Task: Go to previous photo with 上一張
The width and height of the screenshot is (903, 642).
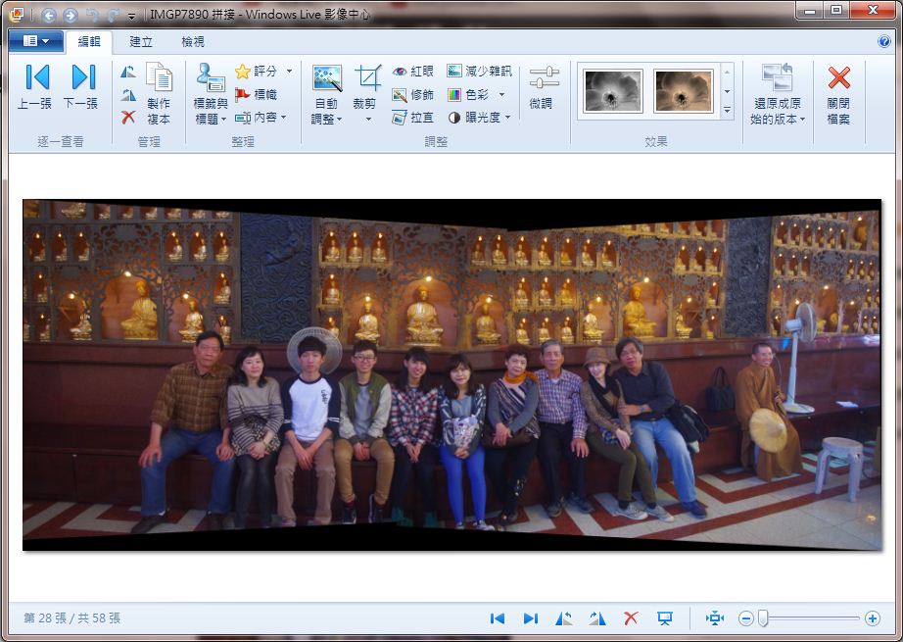Action: pyautogui.click(x=34, y=86)
